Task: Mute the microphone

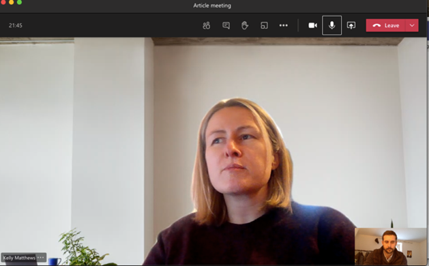Action: [x=332, y=25]
